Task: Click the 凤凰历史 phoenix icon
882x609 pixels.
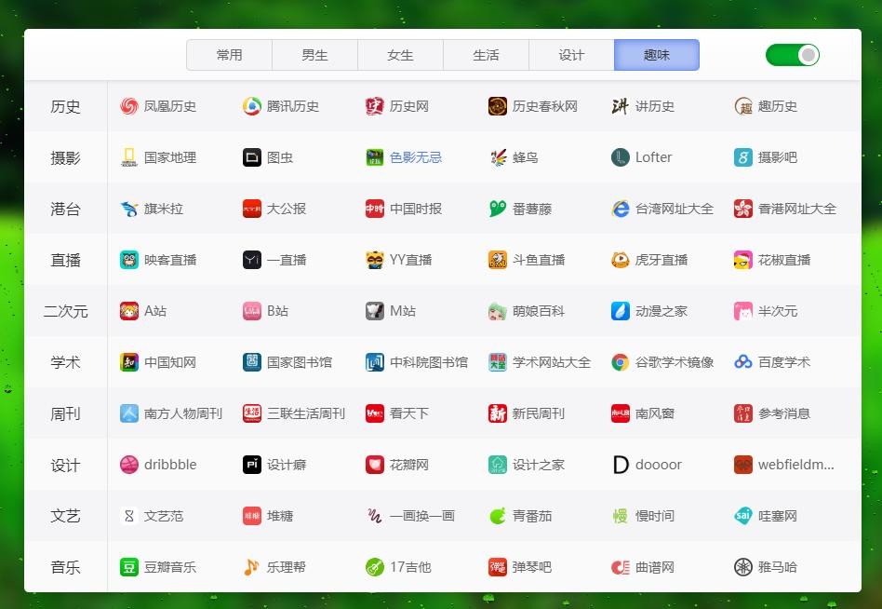Action: coord(129,106)
